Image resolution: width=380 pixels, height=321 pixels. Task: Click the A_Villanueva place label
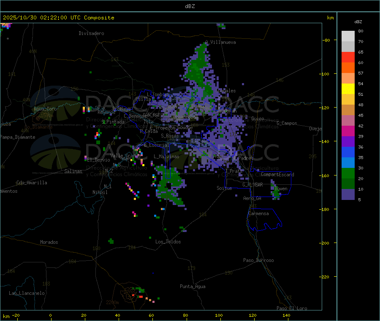click(x=220, y=42)
